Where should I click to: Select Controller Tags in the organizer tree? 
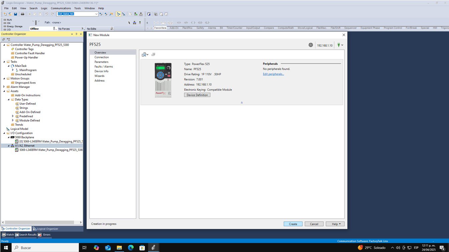point(24,49)
